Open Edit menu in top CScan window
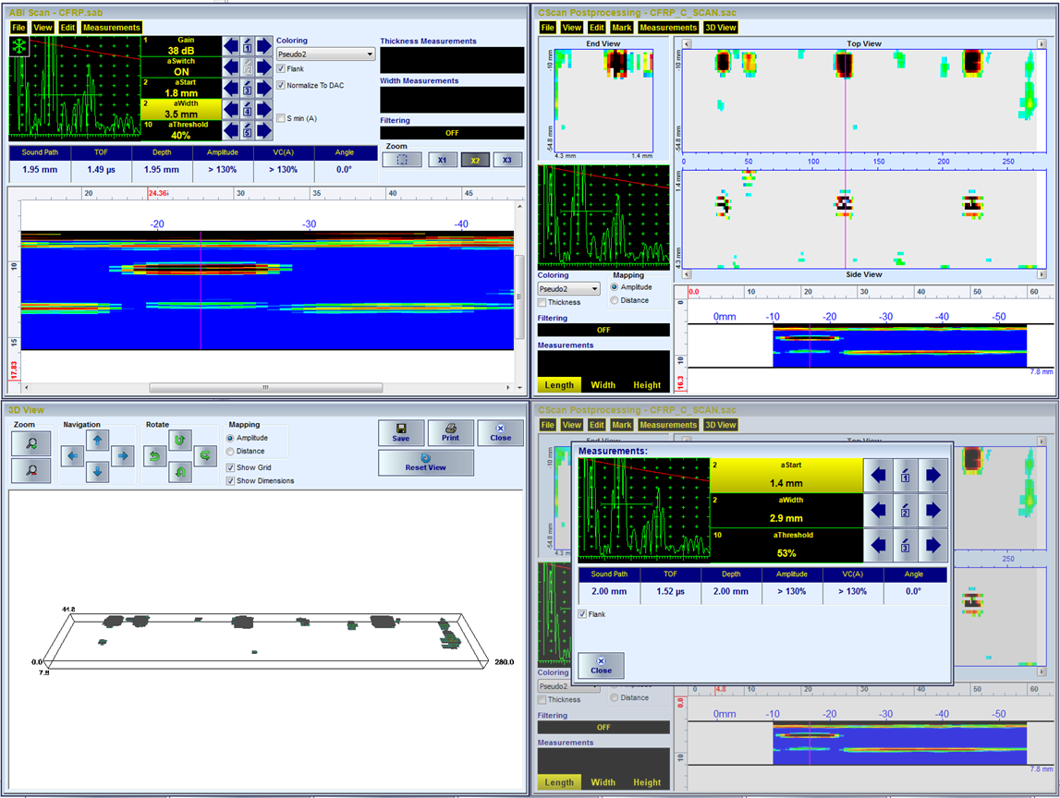Screen dimensions: 1060x798 [x=596, y=28]
